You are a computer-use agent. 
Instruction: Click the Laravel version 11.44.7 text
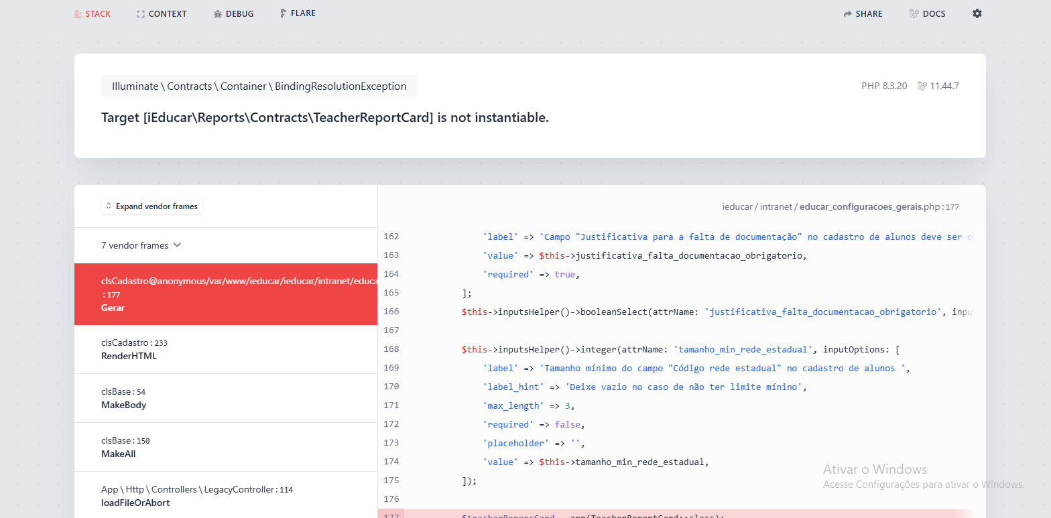point(944,86)
